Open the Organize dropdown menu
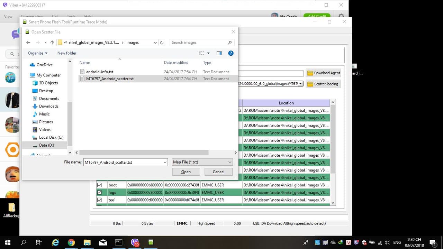 [x=38, y=53]
